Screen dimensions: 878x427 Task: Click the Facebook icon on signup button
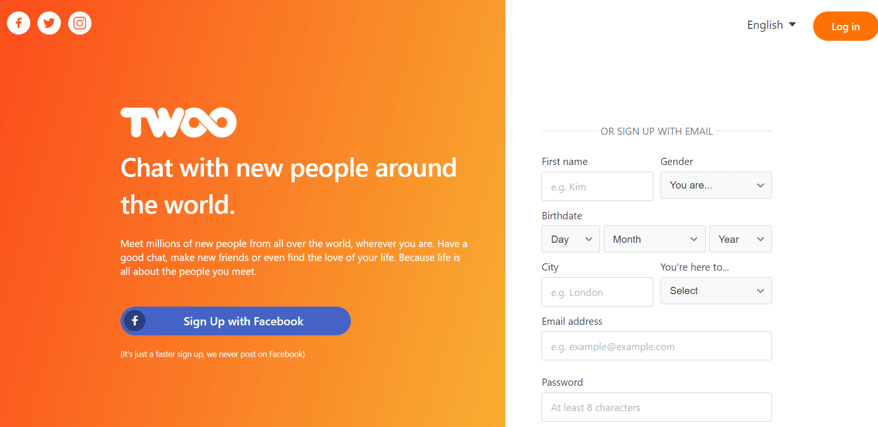(135, 320)
